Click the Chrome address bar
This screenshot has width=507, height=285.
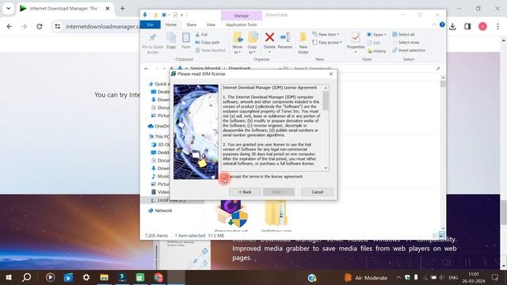tap(102, 26)
